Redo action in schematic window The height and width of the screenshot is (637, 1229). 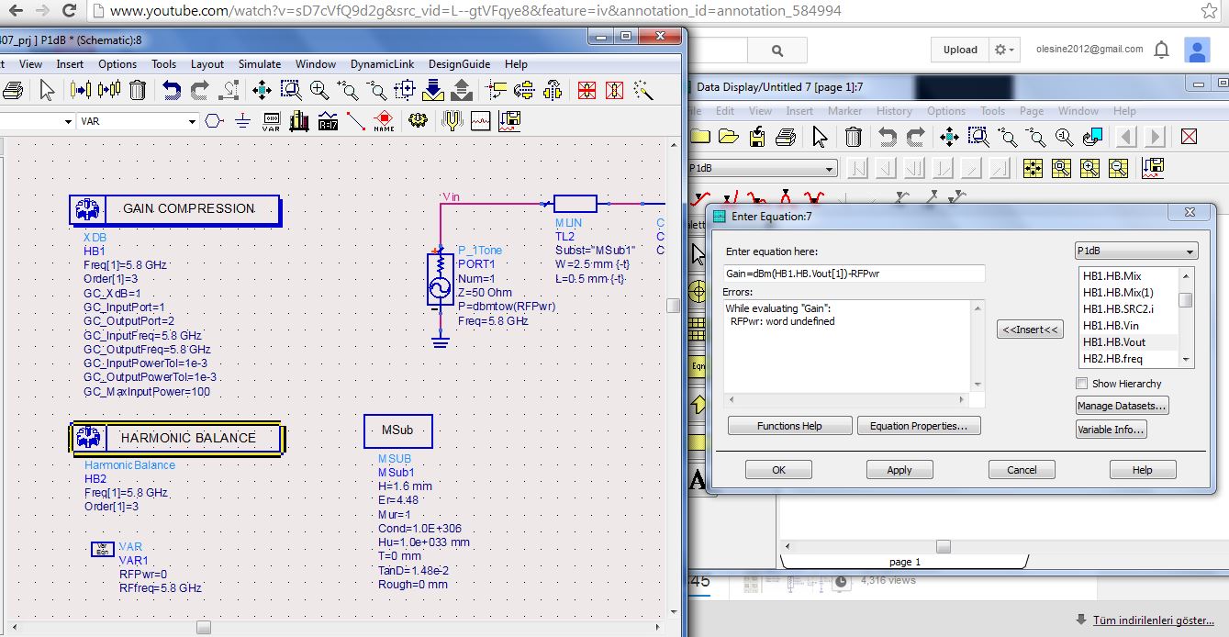point(200,90)
